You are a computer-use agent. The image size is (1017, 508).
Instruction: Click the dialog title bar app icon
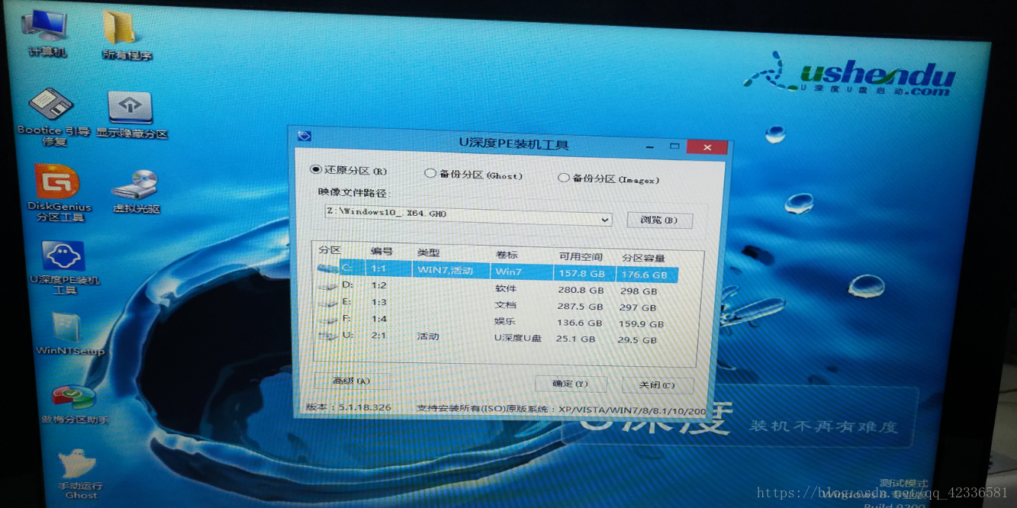click(304, 137)
